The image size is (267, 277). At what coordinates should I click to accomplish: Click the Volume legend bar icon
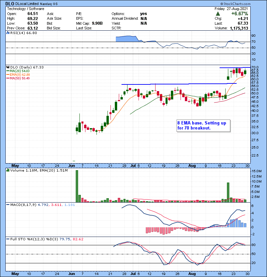coord(7,171)
